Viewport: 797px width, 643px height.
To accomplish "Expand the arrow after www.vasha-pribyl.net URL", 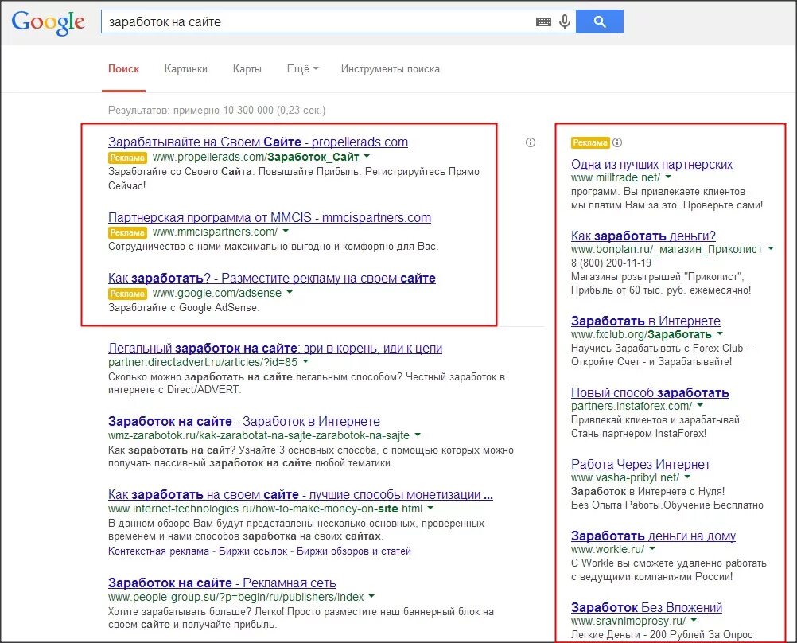I will (688, 477).
